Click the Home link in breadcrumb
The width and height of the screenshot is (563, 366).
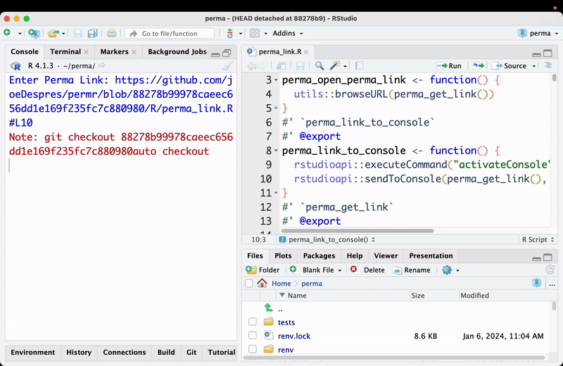coord(281,284)
